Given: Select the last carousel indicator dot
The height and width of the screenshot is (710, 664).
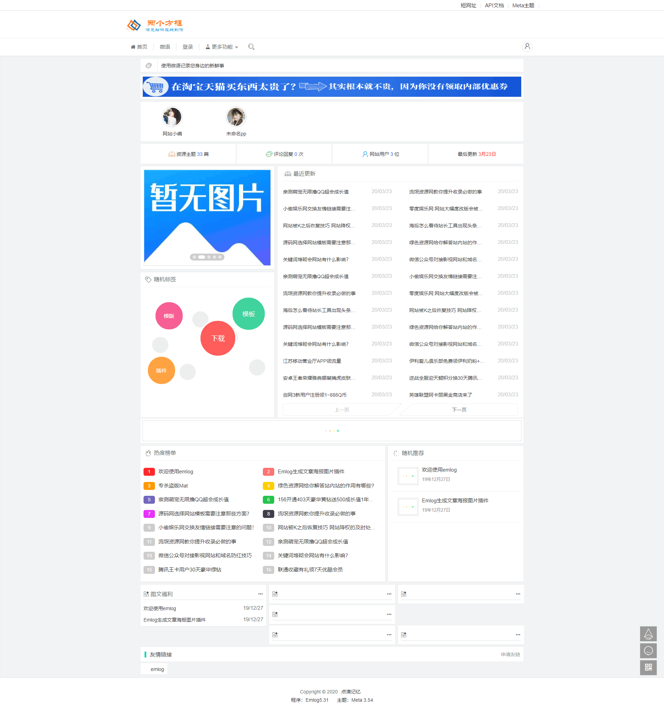Looking at the screenshot, I should (x=220, y=257).
